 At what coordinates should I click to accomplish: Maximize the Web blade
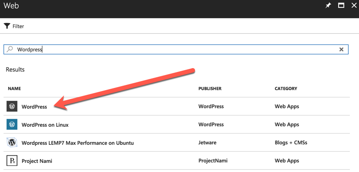(341, 6)
